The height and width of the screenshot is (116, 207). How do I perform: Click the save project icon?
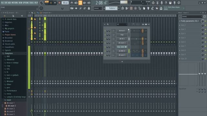pyautogui.click(x=170, y=3)
